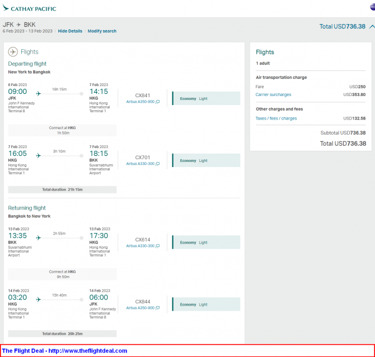Click flight number CX701
The image size is (375, 357).
pos(143,158)
